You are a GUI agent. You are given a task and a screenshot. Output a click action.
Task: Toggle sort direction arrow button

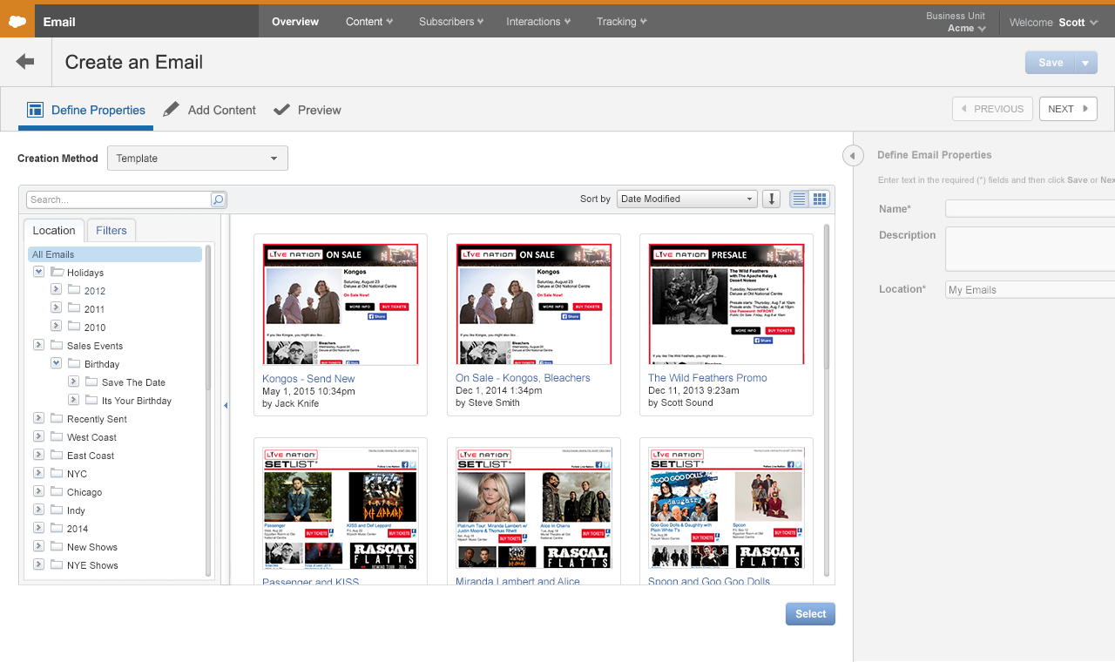[x=771, y=199]
